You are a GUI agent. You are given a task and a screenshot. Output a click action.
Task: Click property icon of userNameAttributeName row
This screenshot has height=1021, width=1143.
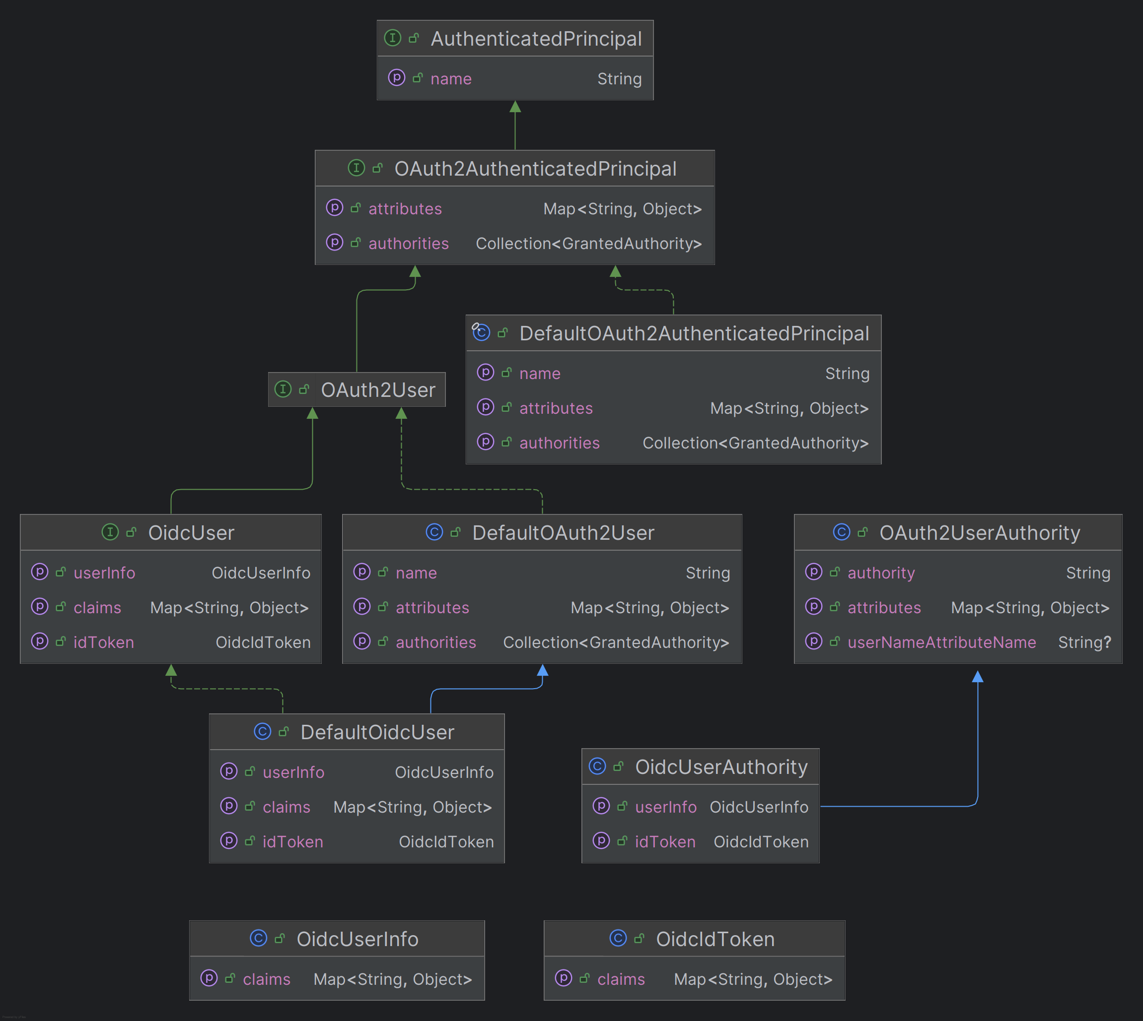click(x=813, y=641)
